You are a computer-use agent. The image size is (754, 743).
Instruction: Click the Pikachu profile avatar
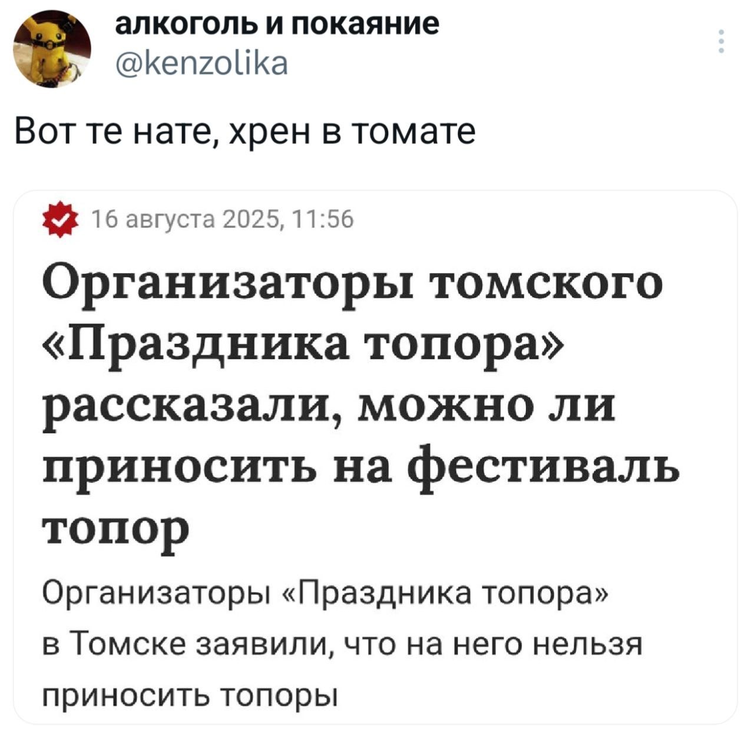[x=52, y=50]
